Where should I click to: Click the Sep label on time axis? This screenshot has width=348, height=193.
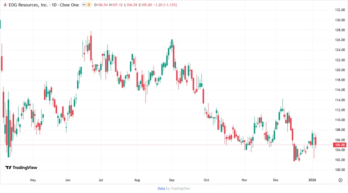pyautogui.click(x=172, y=180)
